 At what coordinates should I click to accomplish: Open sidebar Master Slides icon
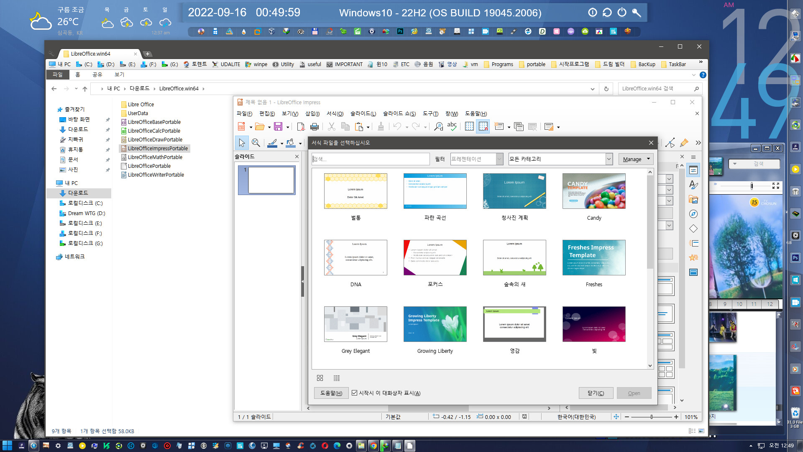693,272
